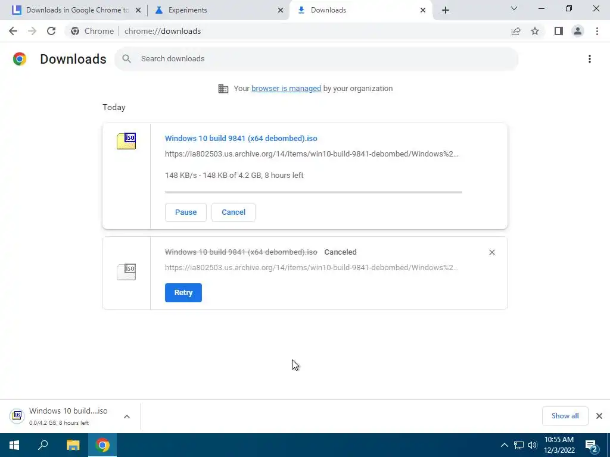The height and width of the screenshot is (457, 610).
Task: Cancel the Windows 10 ISO download
Action: point(234,212)
